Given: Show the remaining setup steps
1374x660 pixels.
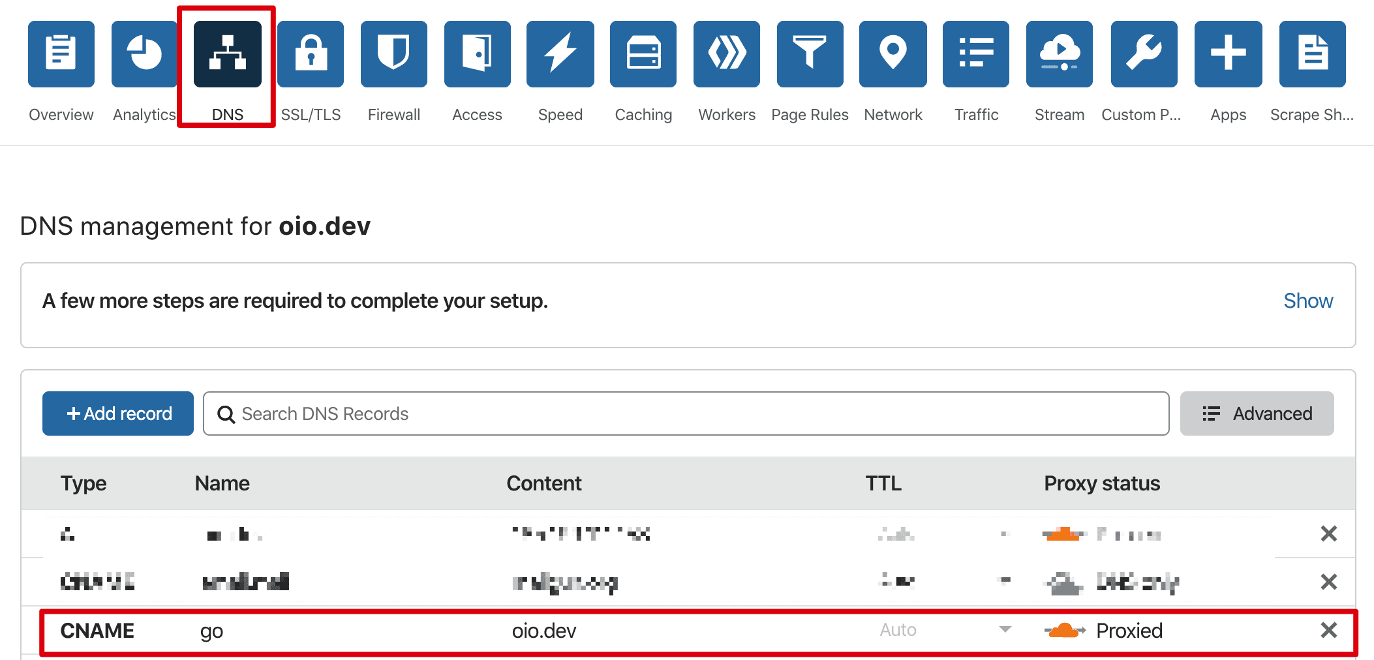Looking at the screenshot, I should (x=1308, y=301).
